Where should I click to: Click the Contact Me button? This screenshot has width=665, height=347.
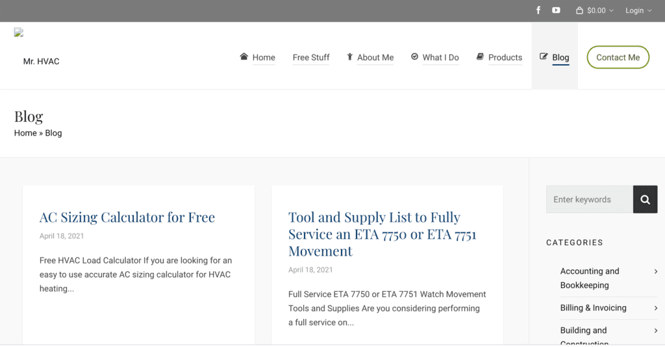618,57
